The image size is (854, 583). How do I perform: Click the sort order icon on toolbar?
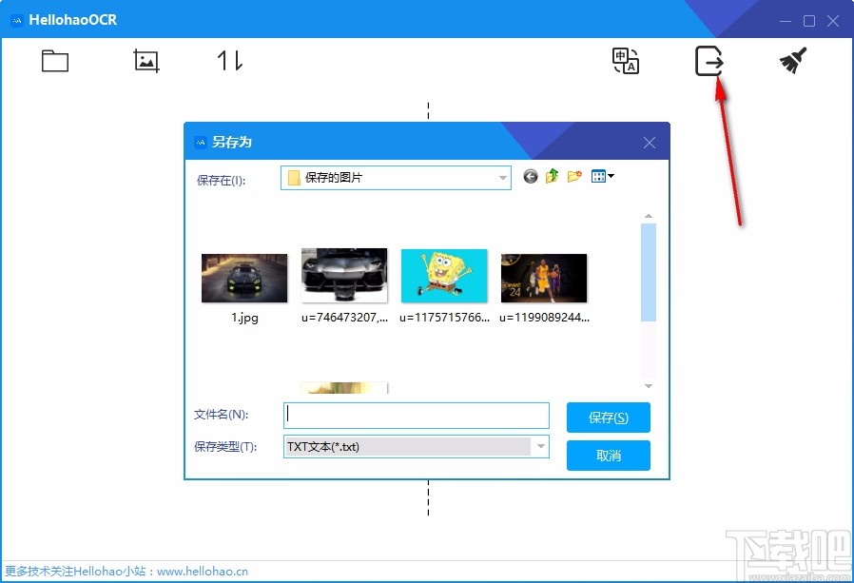tap(228, 60)
